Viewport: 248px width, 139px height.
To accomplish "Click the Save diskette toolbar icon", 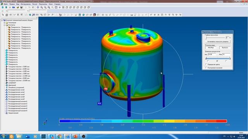I will [x=21, y=7].
